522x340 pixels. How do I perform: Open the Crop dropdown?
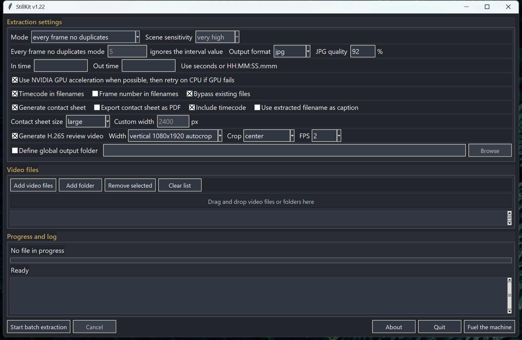pyautogui.click(x=292, y=136)
